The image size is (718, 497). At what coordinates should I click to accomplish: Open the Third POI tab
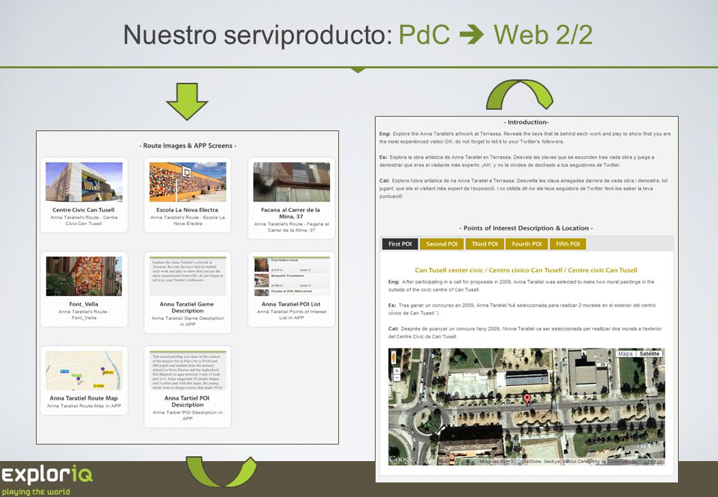coord(485,244)
